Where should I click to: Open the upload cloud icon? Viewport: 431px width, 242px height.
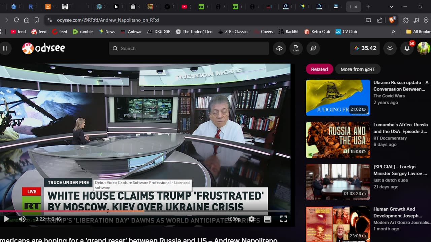(x=279, y=48)
